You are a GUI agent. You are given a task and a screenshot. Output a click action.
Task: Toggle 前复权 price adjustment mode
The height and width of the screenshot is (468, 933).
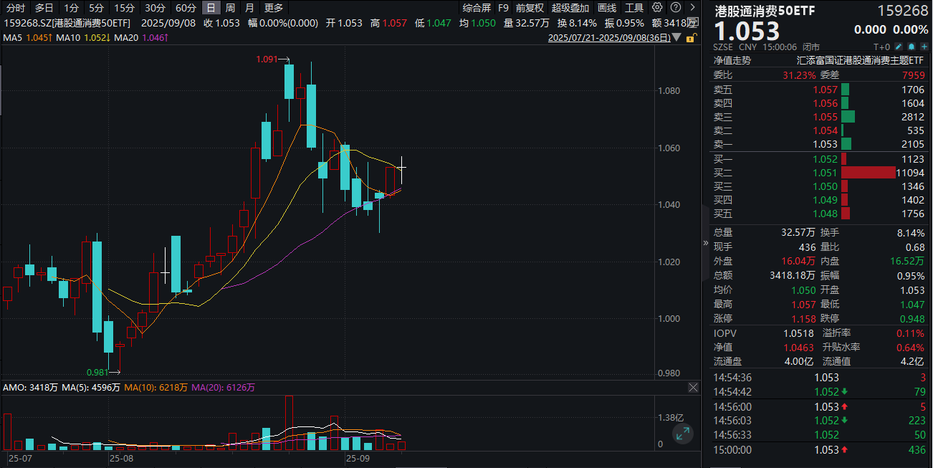530,8
